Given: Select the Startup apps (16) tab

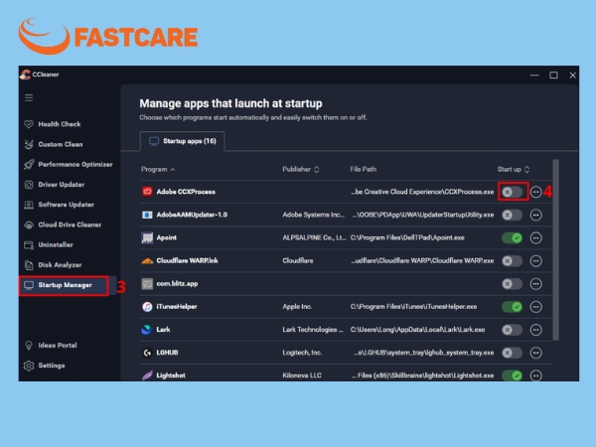Looking at the screenshot, I should tap(183, 141).
